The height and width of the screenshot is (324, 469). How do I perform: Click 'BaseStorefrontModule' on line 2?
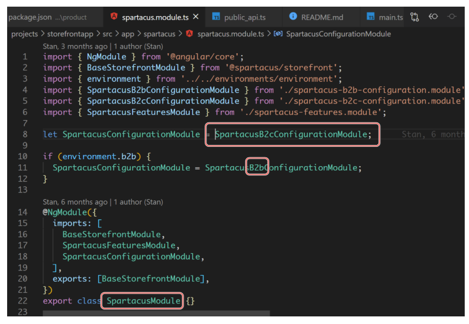tap(136, 68)
